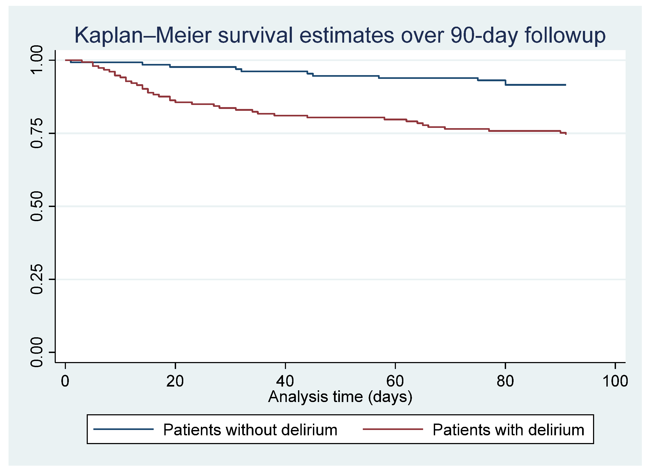
Task: Click the 40 x-axis tick label
Action: (x=285, y=381)
